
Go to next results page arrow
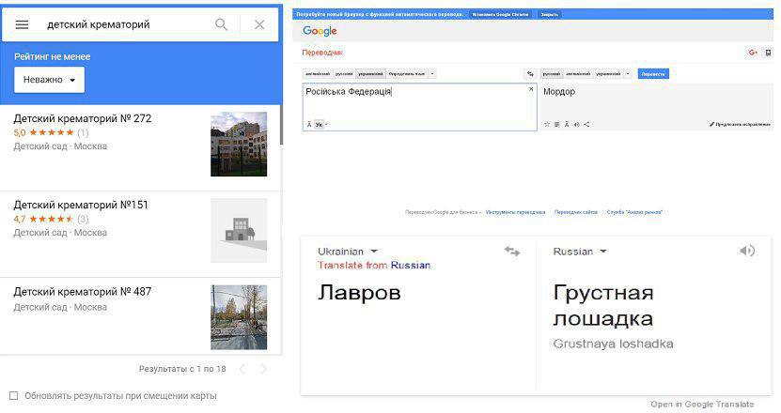[x=263, y=369]
